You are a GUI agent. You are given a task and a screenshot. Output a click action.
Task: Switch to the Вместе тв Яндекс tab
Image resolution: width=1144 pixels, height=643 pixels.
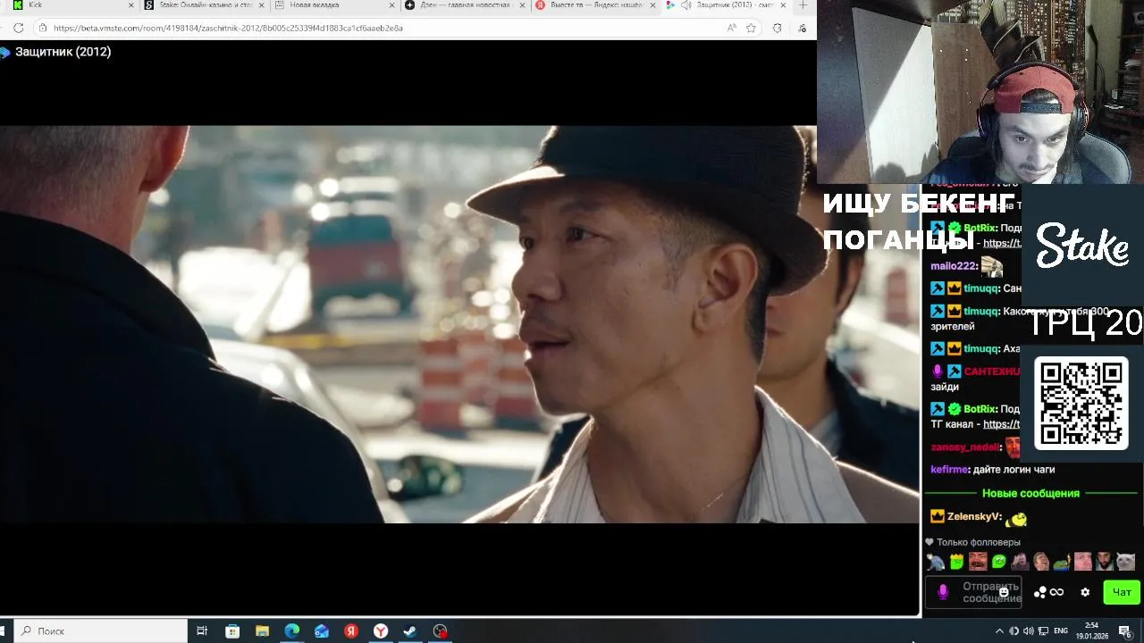[596, 5]
